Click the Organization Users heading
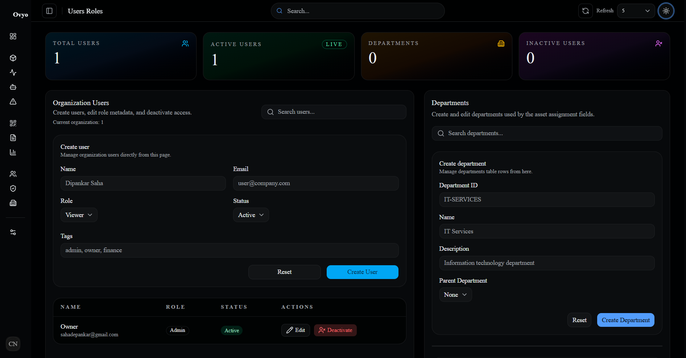Viewport: 686px width, 358px height. (81, 103)
